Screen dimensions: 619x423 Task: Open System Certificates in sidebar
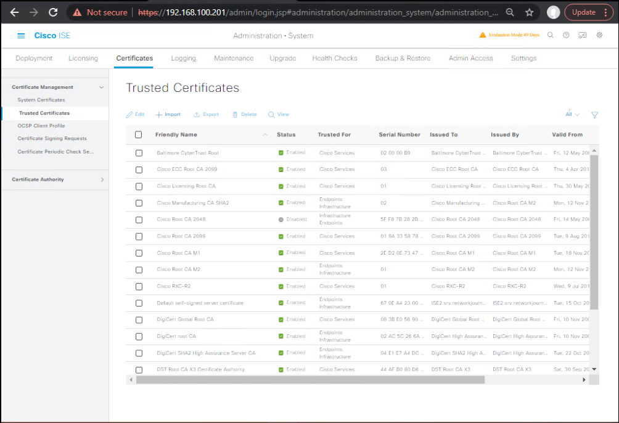tap(41, 100)
